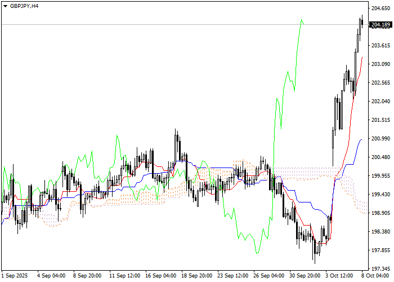
Task: Click the 200.990 price axis label
Action: click(381, 139)
